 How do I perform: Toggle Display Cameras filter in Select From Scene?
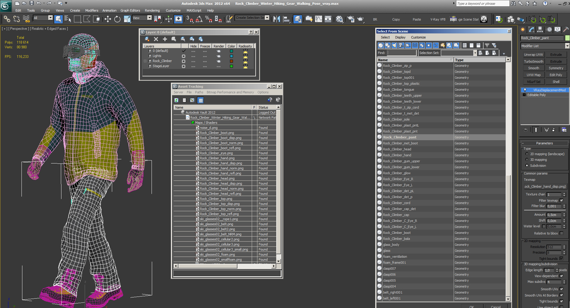point(401,45)
